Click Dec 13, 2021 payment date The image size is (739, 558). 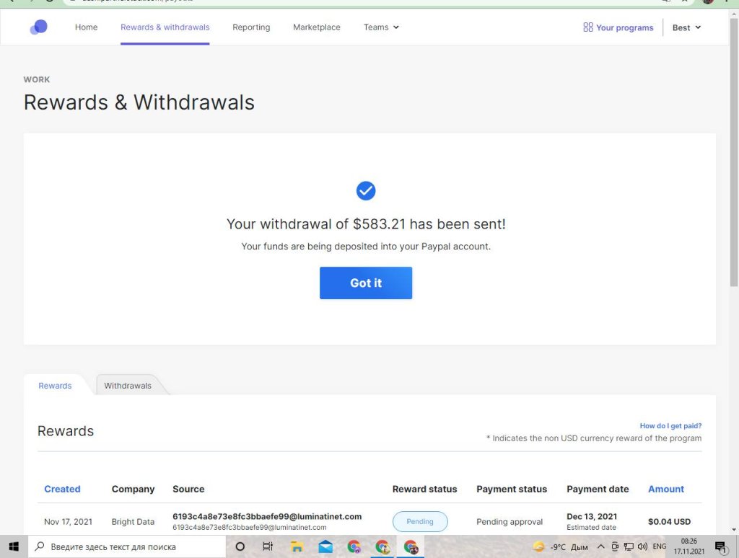(x=592, y=517)
